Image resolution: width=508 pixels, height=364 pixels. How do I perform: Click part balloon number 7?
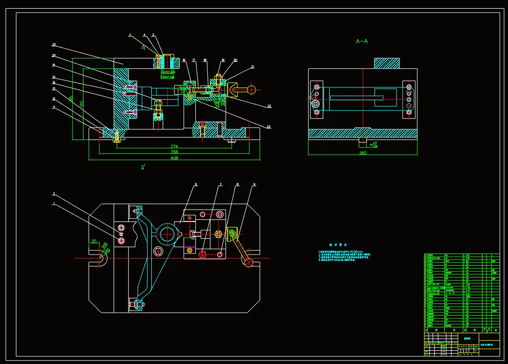pyautogui.click(x=221, y=185)
